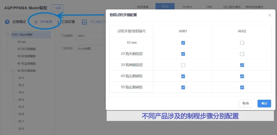Image resolution: width=277 pixels, height=135 pixels.
Task: Select tree item 40 贴左侧背胶
Action: [27, 64]
